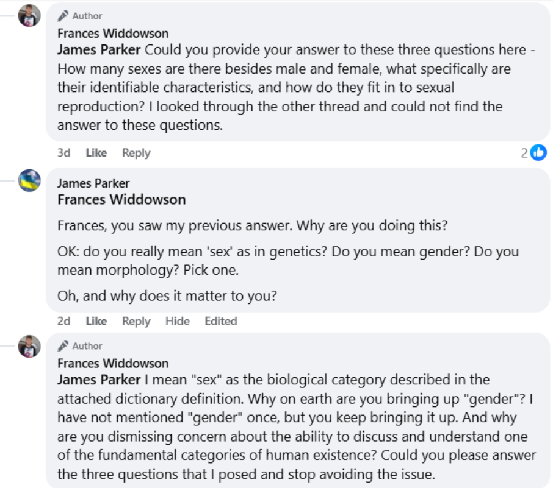Click the Author pencil badge on the first comment
Viewport: 553px width, 488px height.
63,16
